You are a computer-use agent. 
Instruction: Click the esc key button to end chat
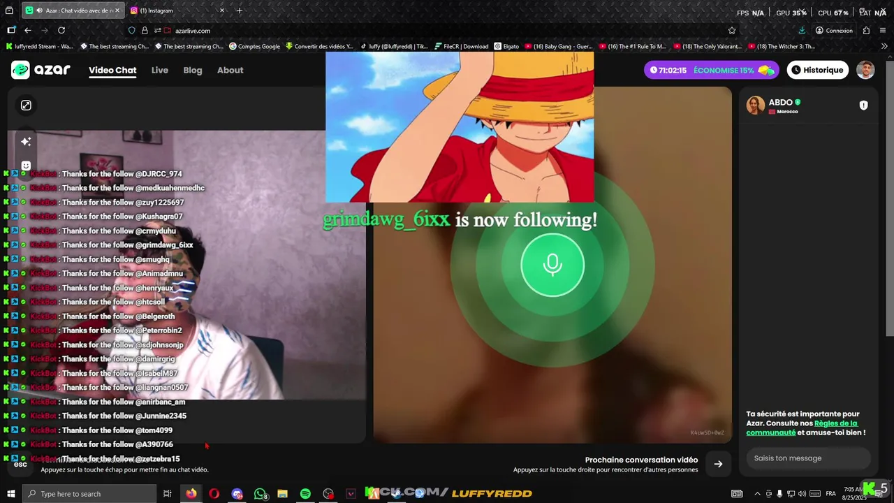point(20,464)
